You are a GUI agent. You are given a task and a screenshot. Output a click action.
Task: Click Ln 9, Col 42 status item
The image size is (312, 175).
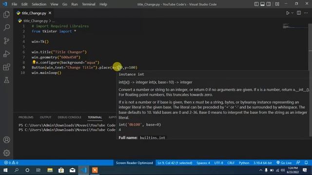coord(175,163)
